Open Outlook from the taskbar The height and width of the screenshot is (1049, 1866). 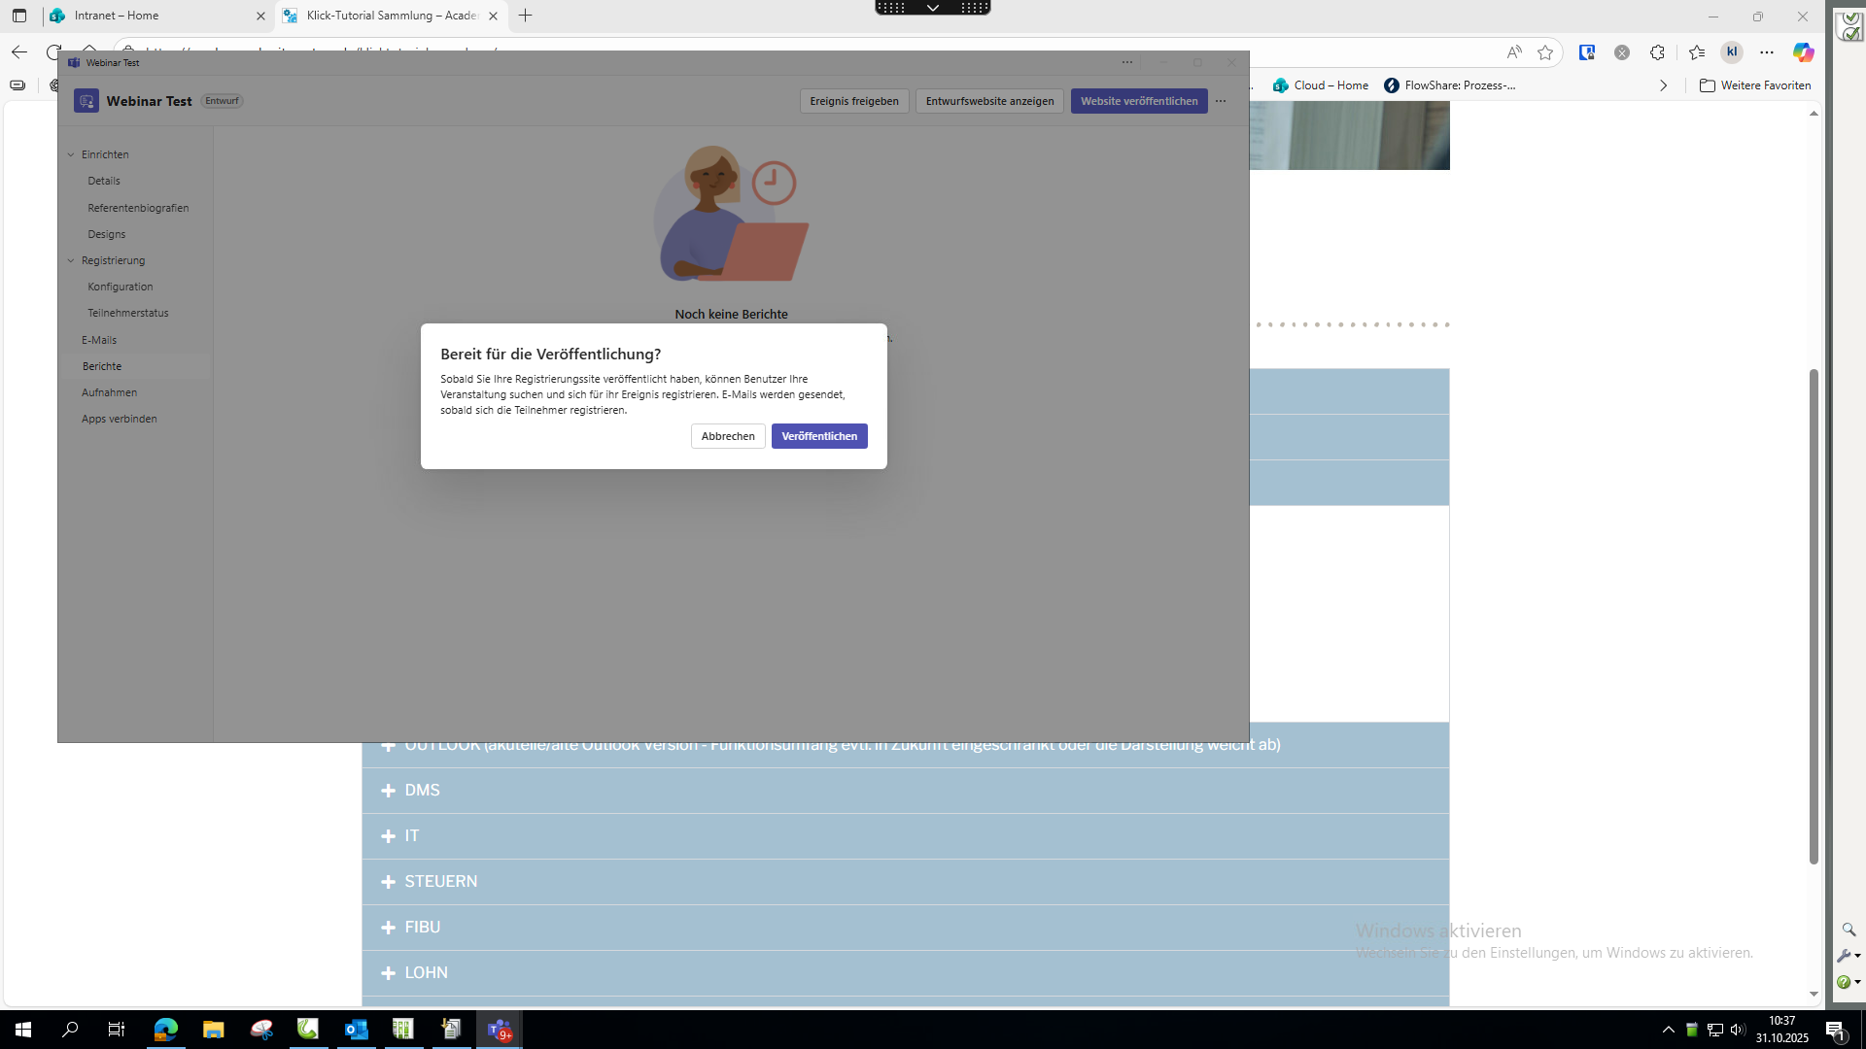click(356, 1030)
